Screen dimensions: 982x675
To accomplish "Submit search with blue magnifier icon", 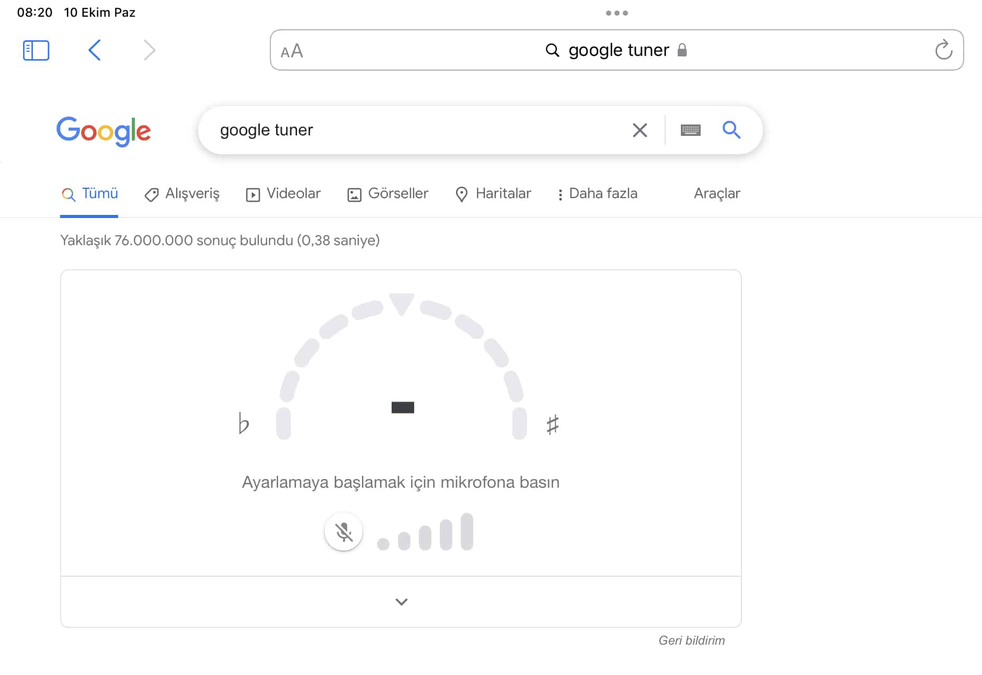I will (x=731, y=129).
